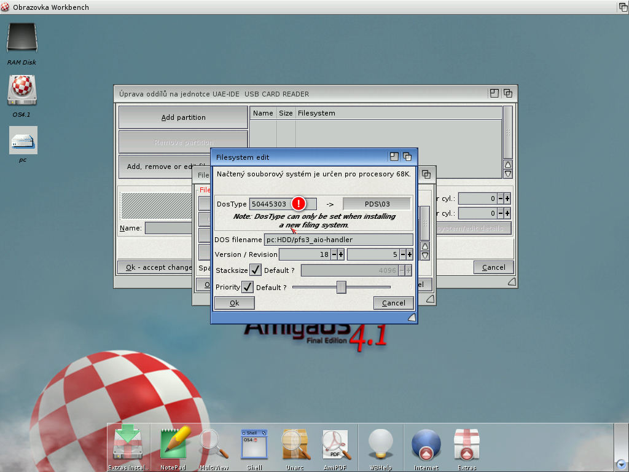This screenshot has height=472, width=629.
Task: Expand the Extras dock drawer
Action: (467, 445)
